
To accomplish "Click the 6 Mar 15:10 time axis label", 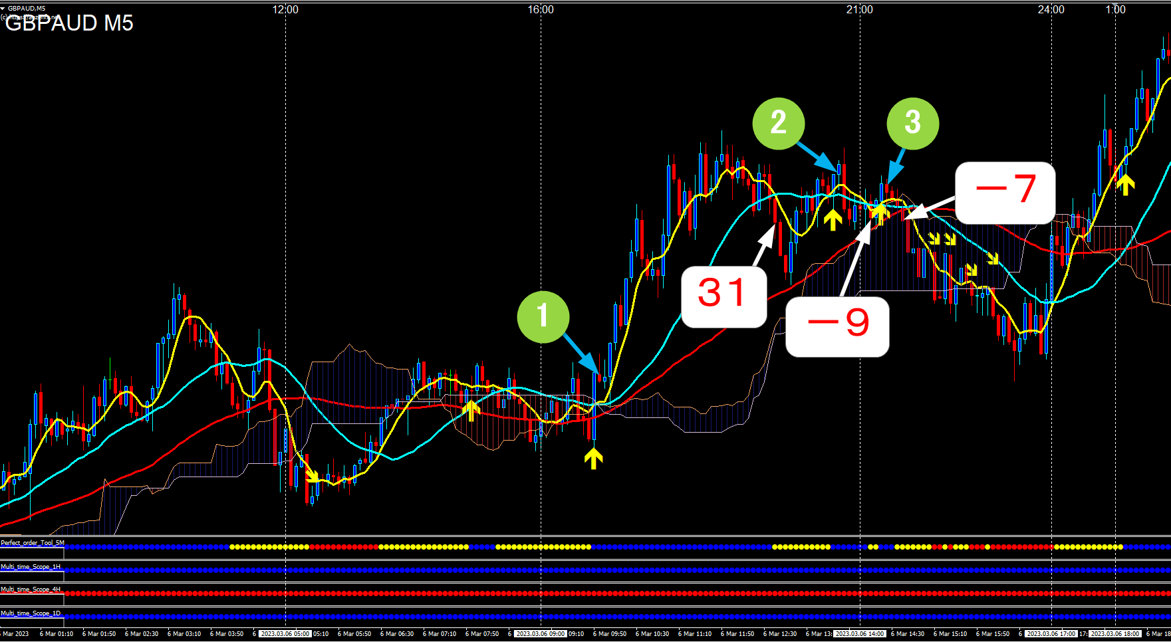I will (x=950, y=634).
